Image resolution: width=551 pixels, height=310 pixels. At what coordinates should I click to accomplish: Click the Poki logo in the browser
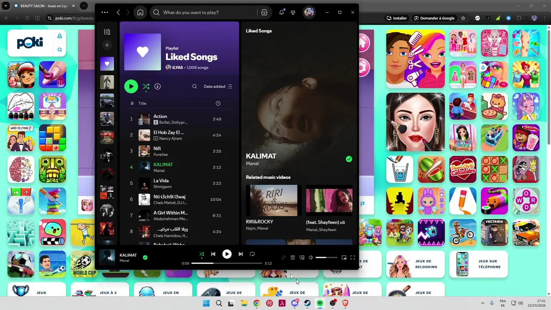point(30,43)
